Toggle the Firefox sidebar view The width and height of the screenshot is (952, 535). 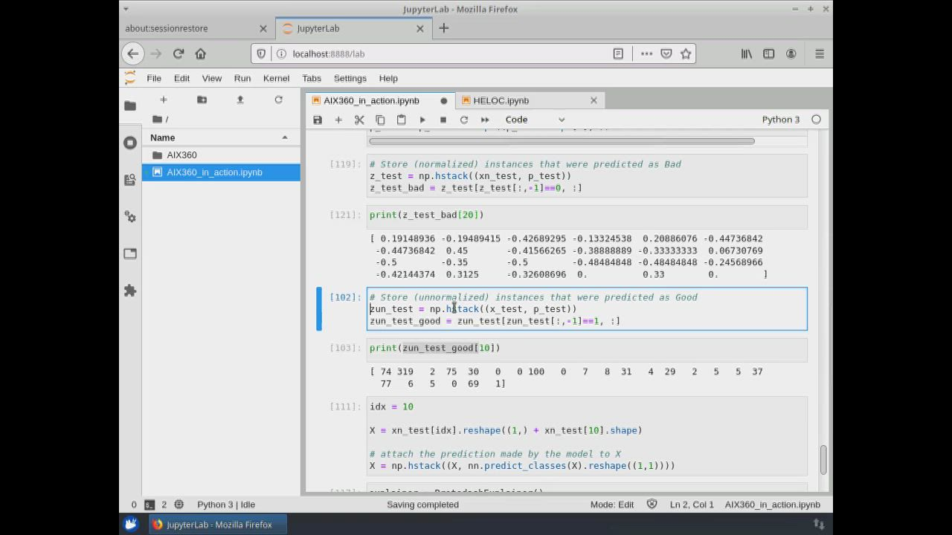click(x=769, y=53)
